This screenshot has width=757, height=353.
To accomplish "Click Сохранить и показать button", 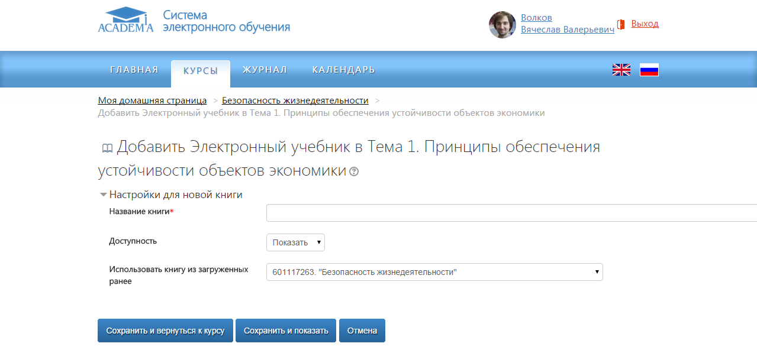I will click(x=286, y=331).
